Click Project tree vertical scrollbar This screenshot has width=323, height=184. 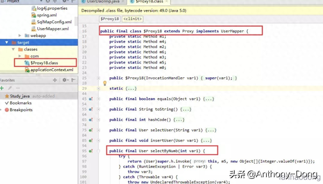coord(76,21)
